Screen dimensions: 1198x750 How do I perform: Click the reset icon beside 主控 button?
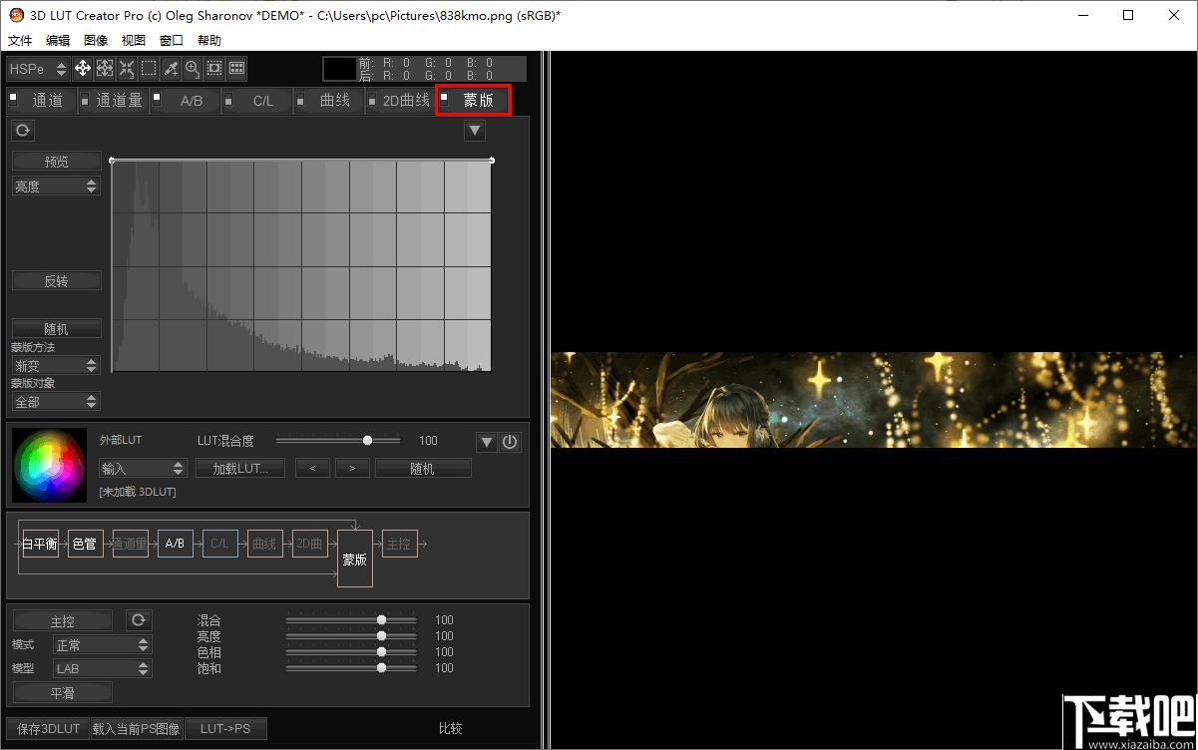(x=139, y=620)
